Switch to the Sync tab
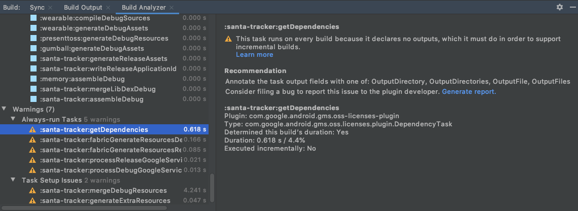This screenshot has width=578, height=211. (37, 8)
